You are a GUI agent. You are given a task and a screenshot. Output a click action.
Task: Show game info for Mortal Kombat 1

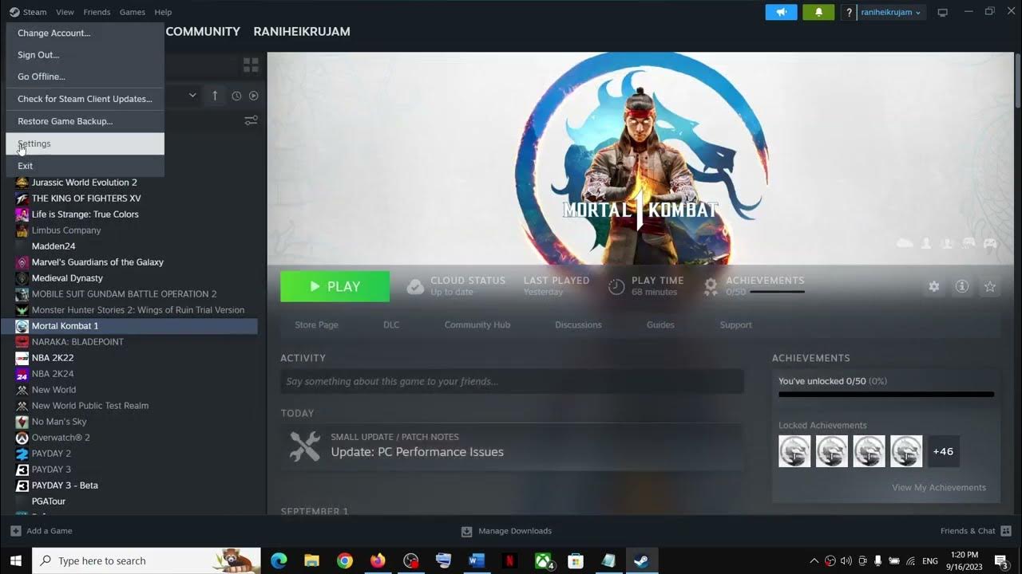pyautogui.click(x=962, y=286)
